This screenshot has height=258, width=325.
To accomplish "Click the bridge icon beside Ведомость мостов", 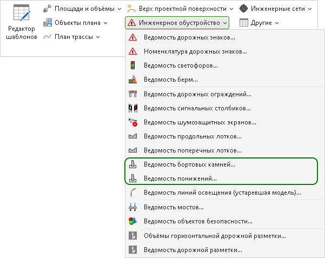I will coord(132,207).
